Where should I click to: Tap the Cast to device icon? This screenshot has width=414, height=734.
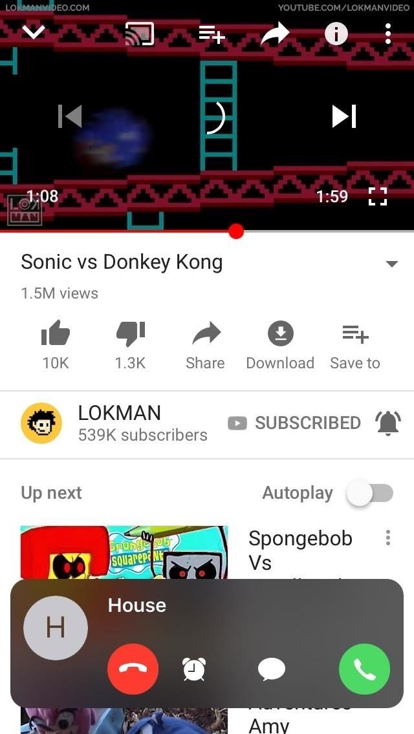[139, 34]
